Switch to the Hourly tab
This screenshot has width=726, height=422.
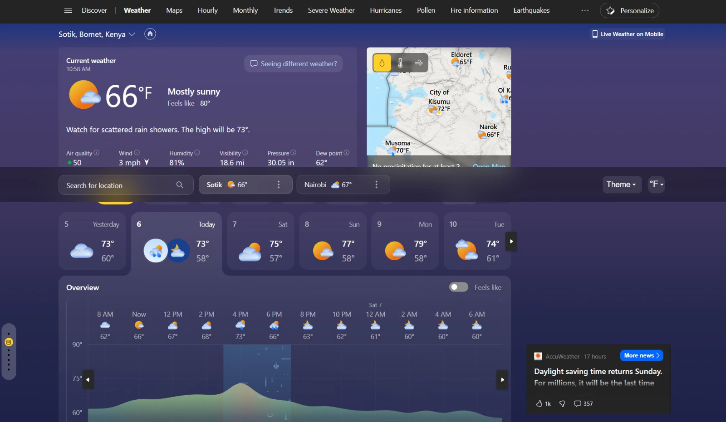click(207, 10)
